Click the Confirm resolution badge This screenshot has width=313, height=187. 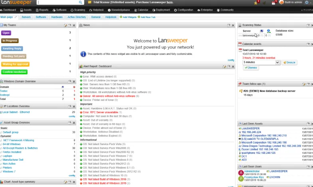(14, 72)
